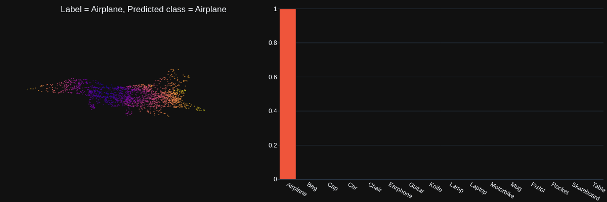Click the Guitar x-axis label
Screen dimensions: 607x202
(x=416, y=188)
